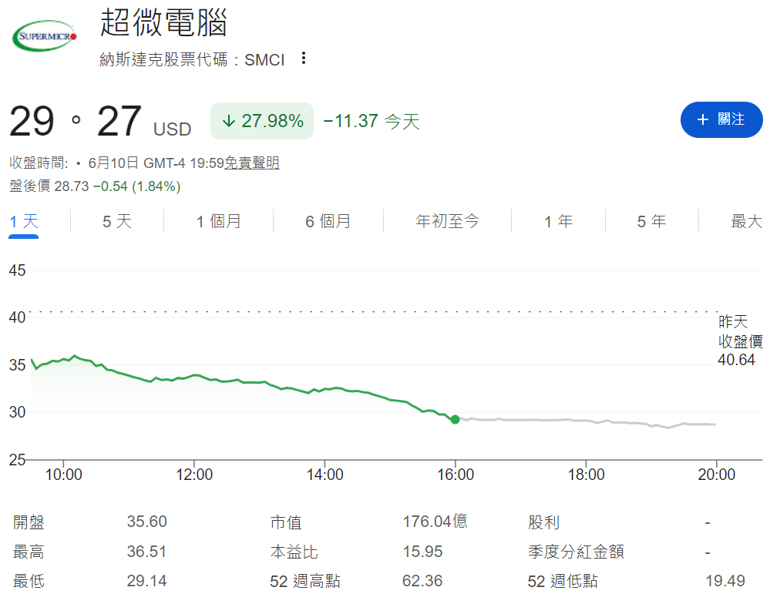Image resolution: width=770 pixels, height=594 pixels.
Task: Click the 18:00 time axis label
Action: click(x=587, y=475)
